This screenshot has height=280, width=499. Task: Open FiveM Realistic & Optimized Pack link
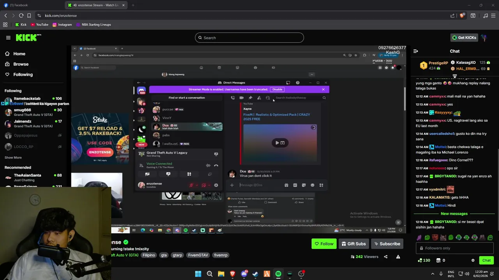point(276,117)
